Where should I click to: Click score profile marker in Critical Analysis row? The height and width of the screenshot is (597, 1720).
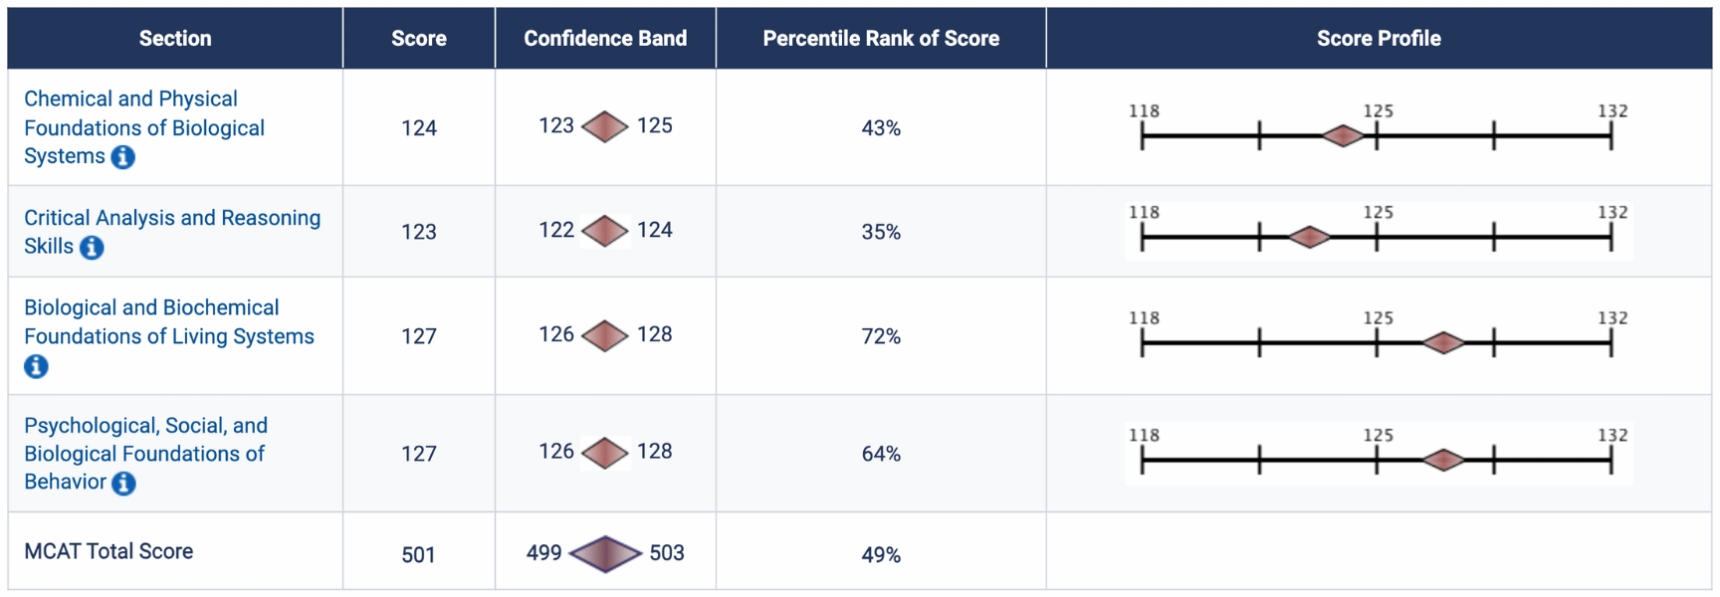point(1309,238)
